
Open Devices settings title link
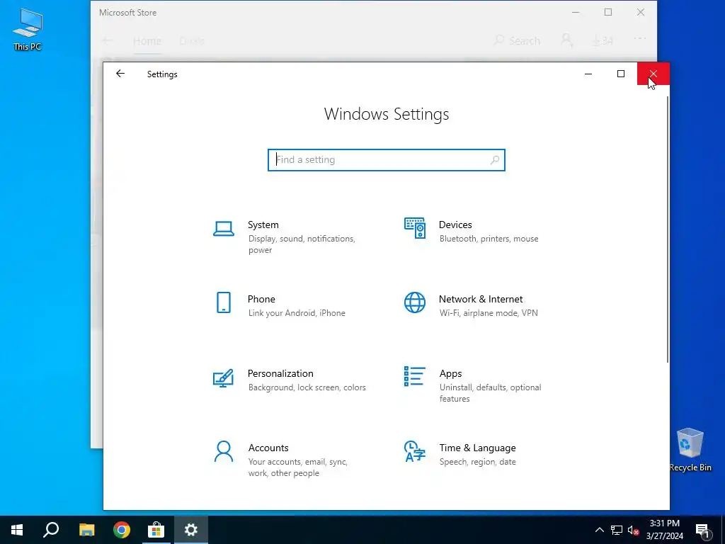(x=455, y=225)
